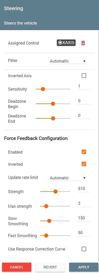Delete the assigned XAXIS control binding
The height and width of the screenshot is (273, 99).
(83, 43)
